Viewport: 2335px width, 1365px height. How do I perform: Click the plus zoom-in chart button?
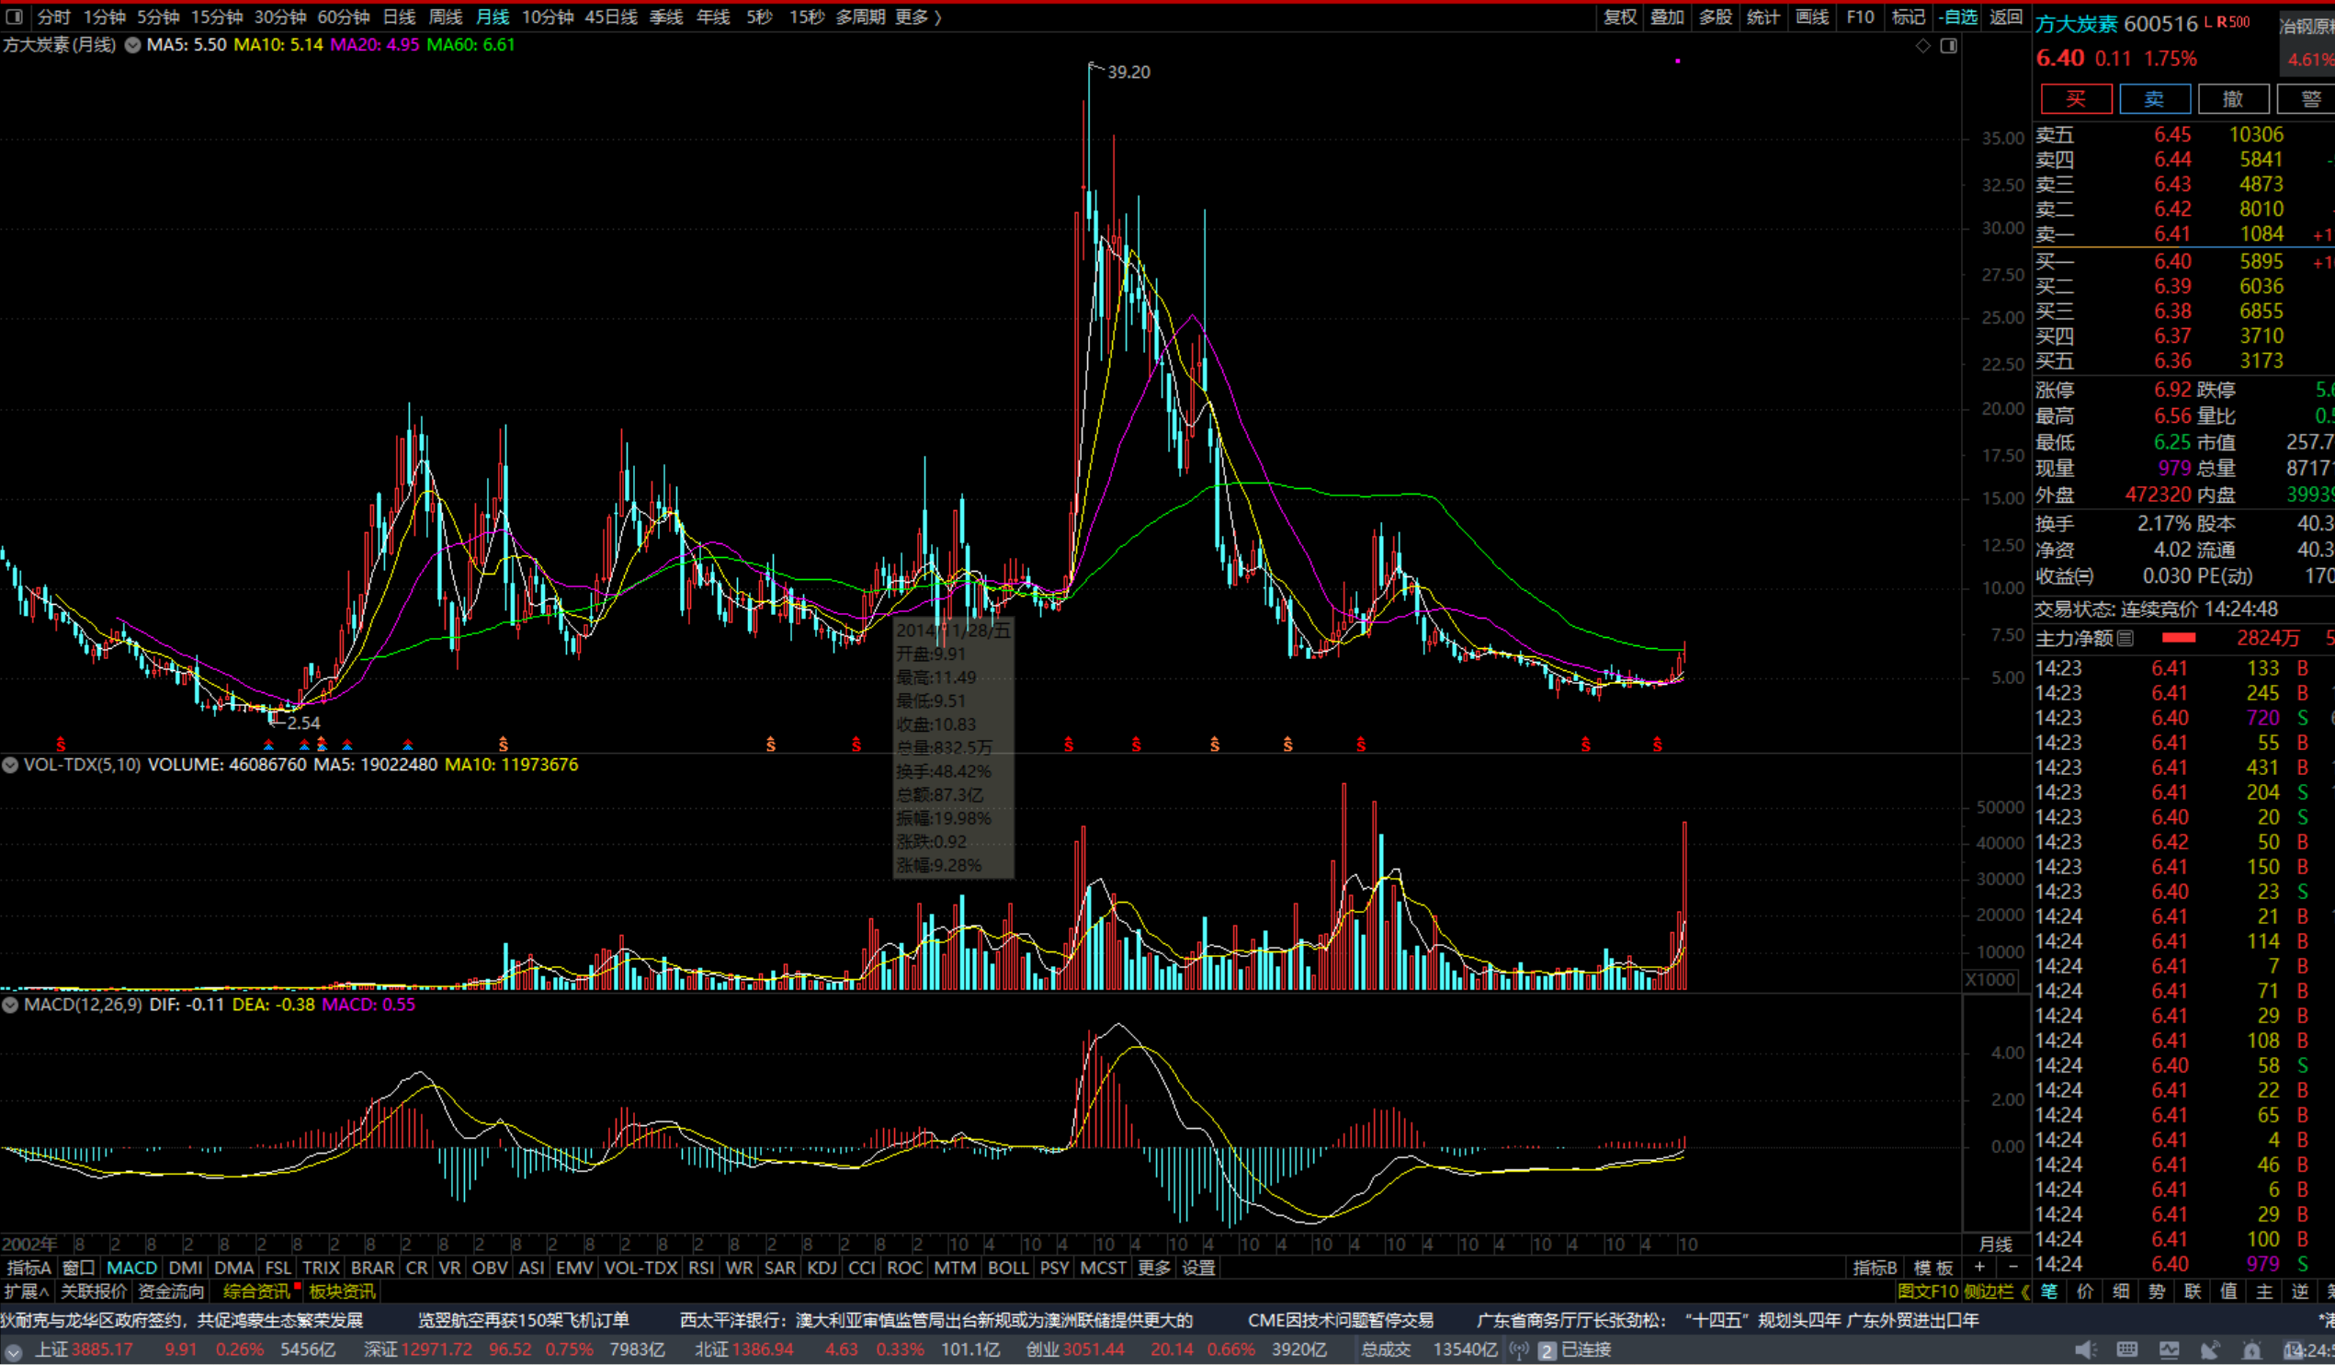[x=1979, y=1267]
